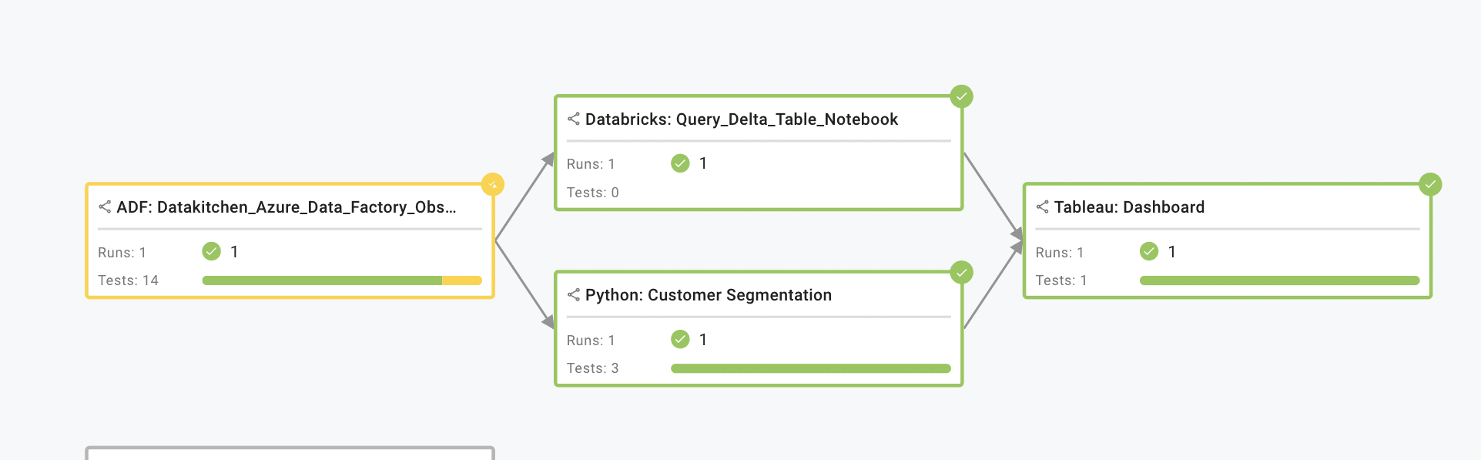Click the yellow warning badge on ADF node
Screen dimensions: 1481x460
coord(493,184)
